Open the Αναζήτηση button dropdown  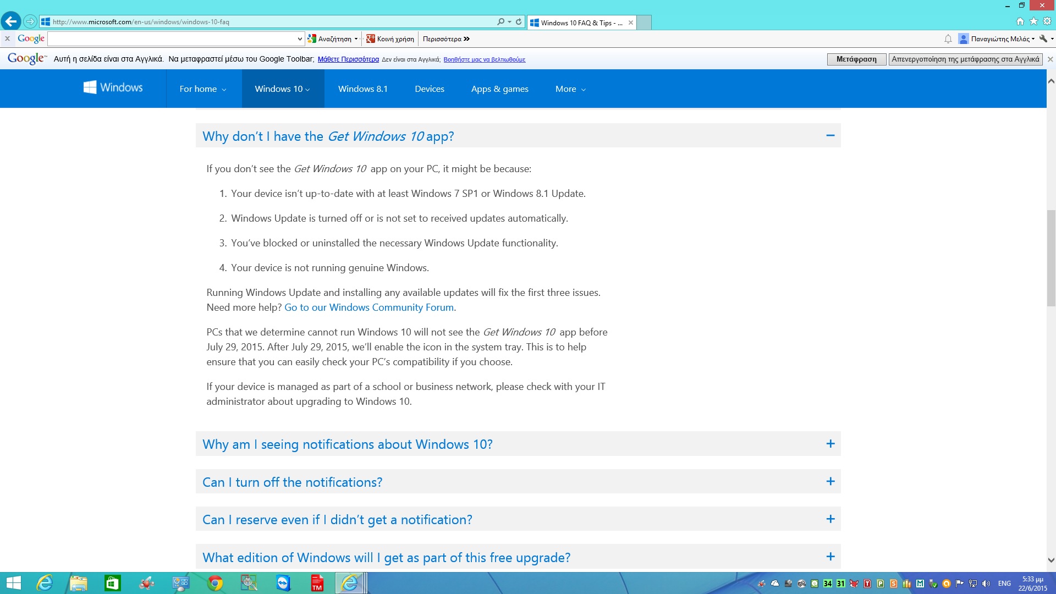click(356, 39)
